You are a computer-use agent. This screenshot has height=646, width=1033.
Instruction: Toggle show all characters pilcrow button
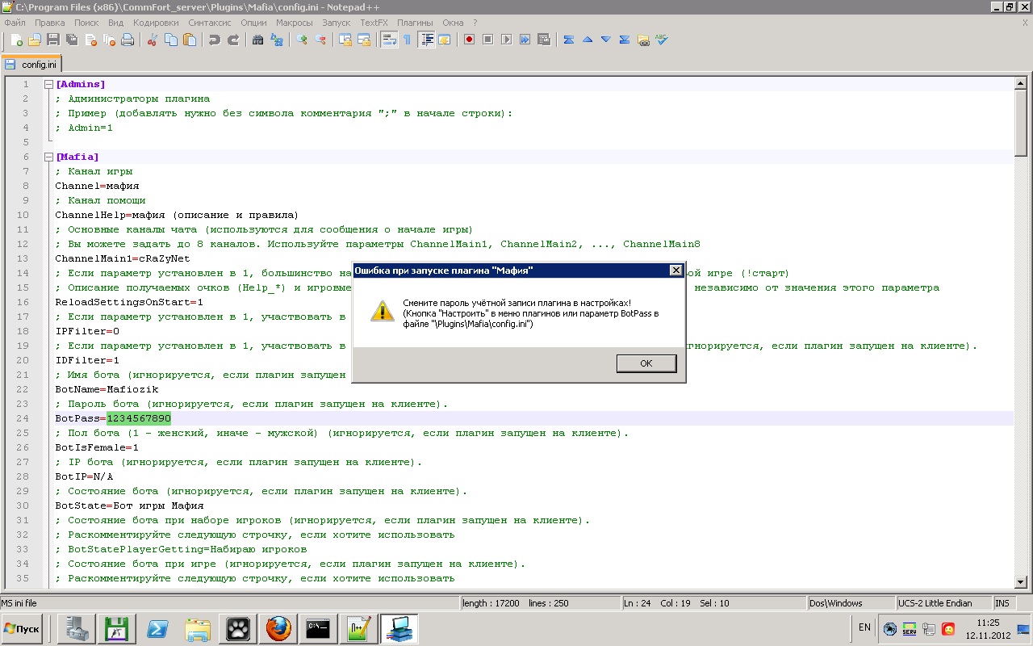coord(408,40)
